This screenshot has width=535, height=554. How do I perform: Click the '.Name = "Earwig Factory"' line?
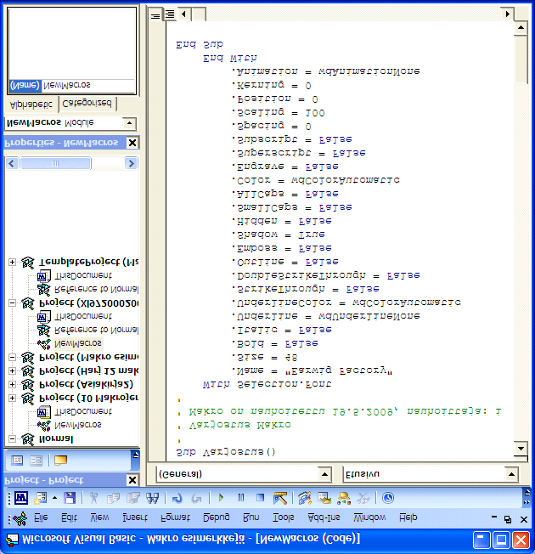(313, 370)
